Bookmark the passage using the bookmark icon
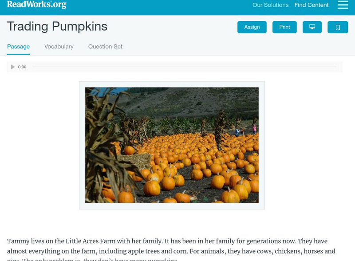 pos(338,27)
